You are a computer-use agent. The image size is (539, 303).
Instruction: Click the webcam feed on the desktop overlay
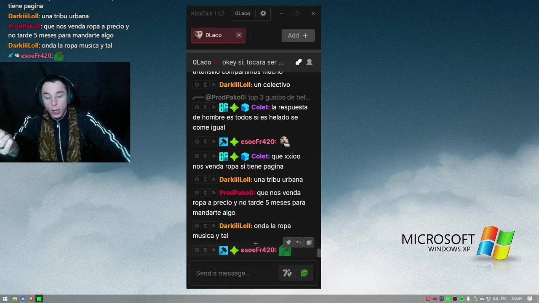point(65,112)
